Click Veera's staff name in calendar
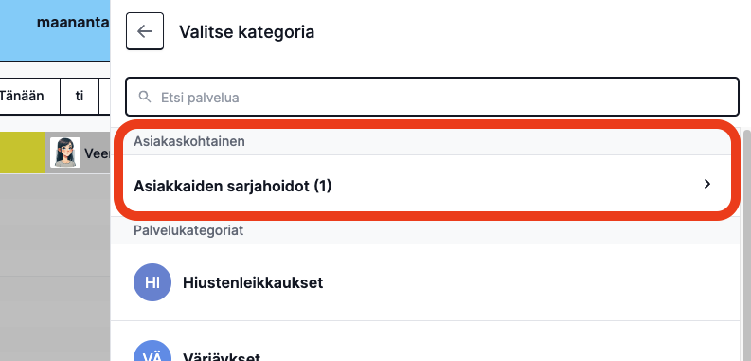 98,153
